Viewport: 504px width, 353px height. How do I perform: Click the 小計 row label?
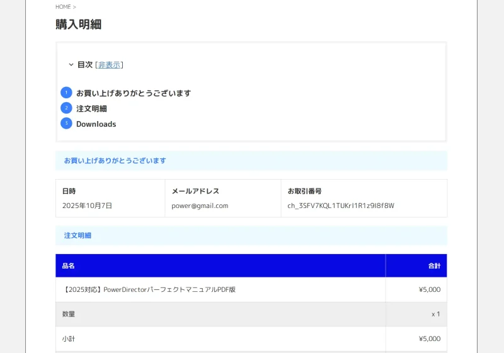click(68, 339)
